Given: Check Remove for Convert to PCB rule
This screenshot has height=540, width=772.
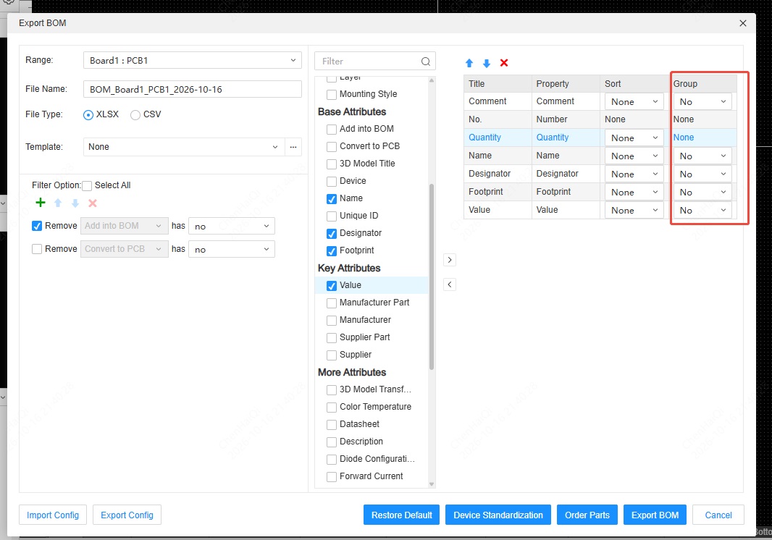Looking at the screenshot, I should [37, 249].
